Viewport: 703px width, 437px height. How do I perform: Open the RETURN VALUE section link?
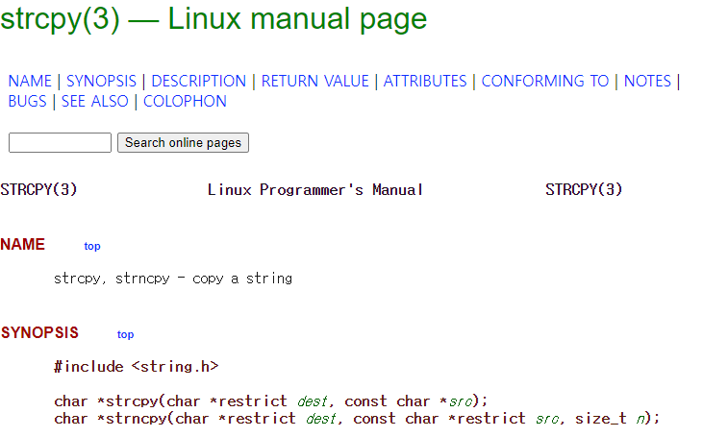tap(315, 81)
